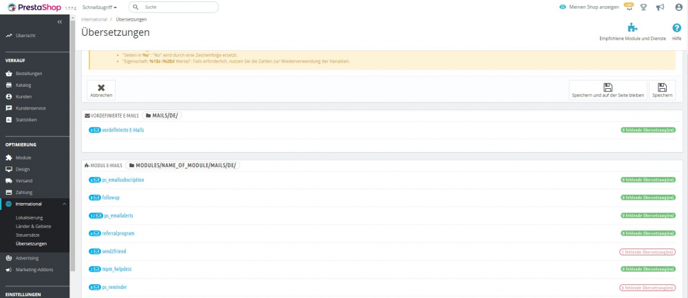
Task: Click the Suche search field
Action: click(x=173, y=7)
